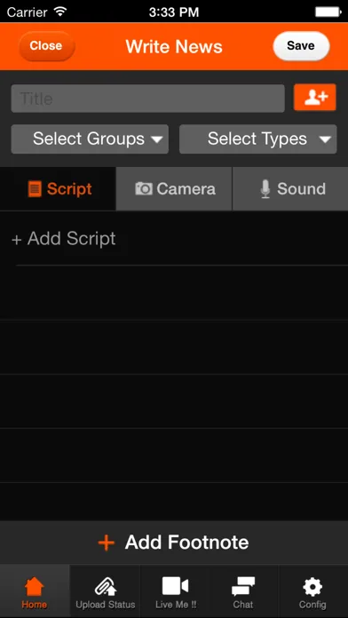Start Live Me video camera icon
Viewport: 348px width, 618px height.
(176, 586)
